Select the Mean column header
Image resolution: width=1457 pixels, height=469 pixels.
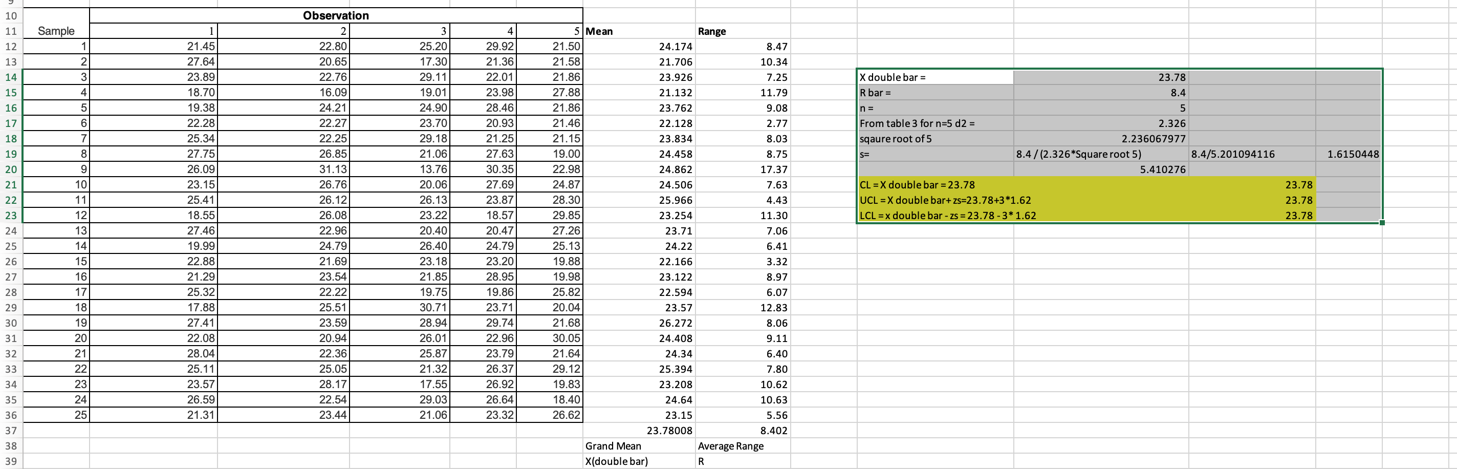click(639, 31)
